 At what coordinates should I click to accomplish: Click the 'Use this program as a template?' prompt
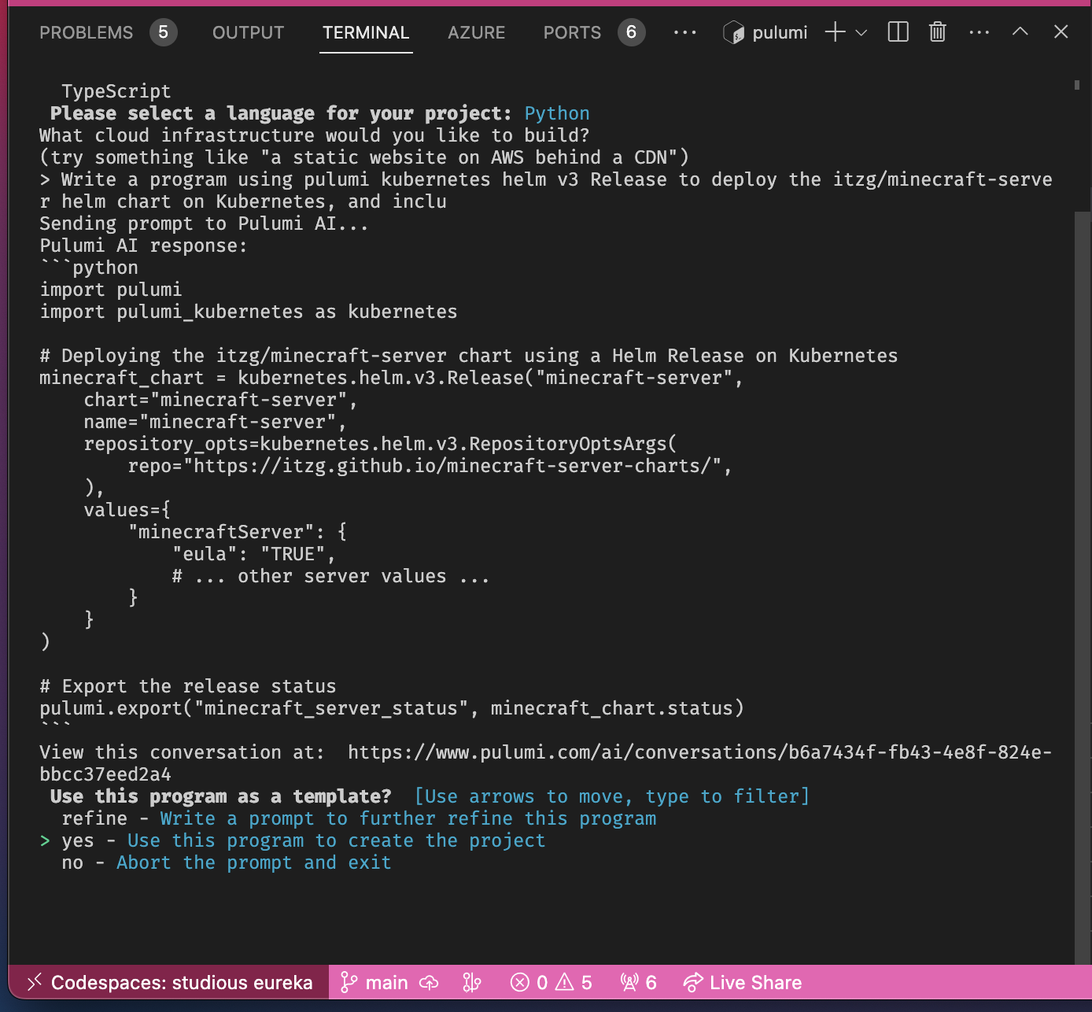click(221, 796)
